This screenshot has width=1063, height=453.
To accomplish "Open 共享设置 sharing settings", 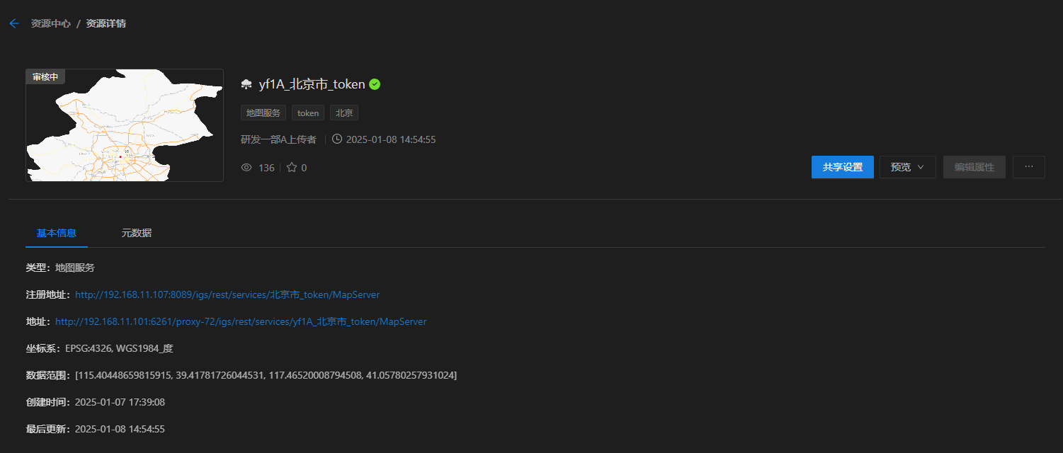I will click(843, 167).
